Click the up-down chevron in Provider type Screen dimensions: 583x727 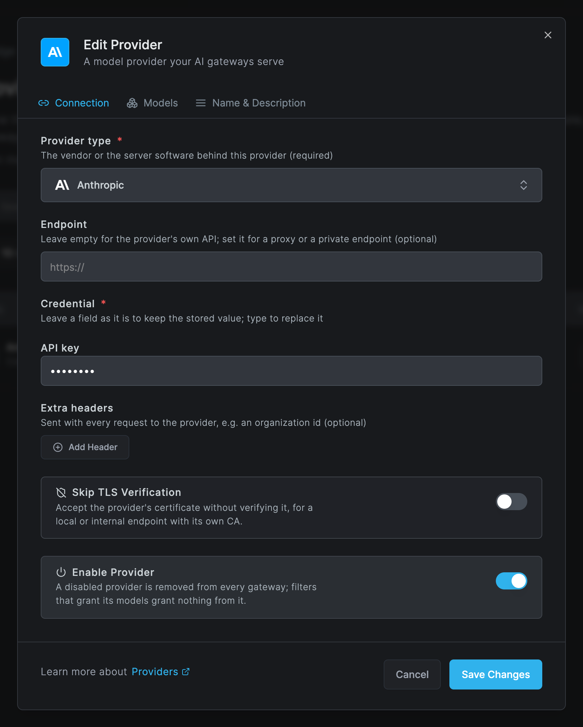click(524, 185)
